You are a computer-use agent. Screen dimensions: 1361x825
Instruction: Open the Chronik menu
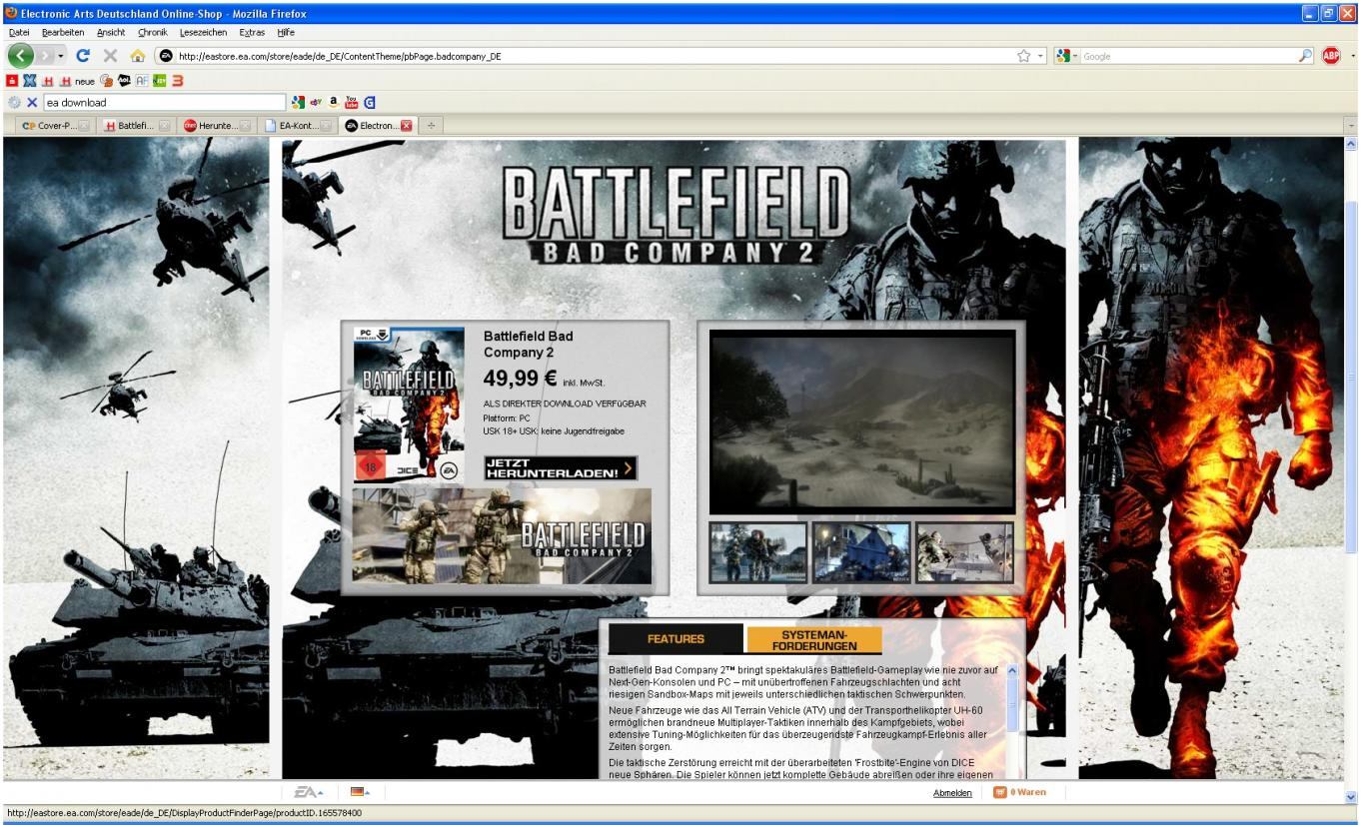tap(155, 32)
